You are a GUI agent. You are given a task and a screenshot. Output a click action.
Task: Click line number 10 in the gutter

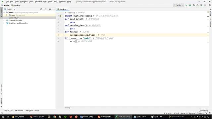click(58, 41)
